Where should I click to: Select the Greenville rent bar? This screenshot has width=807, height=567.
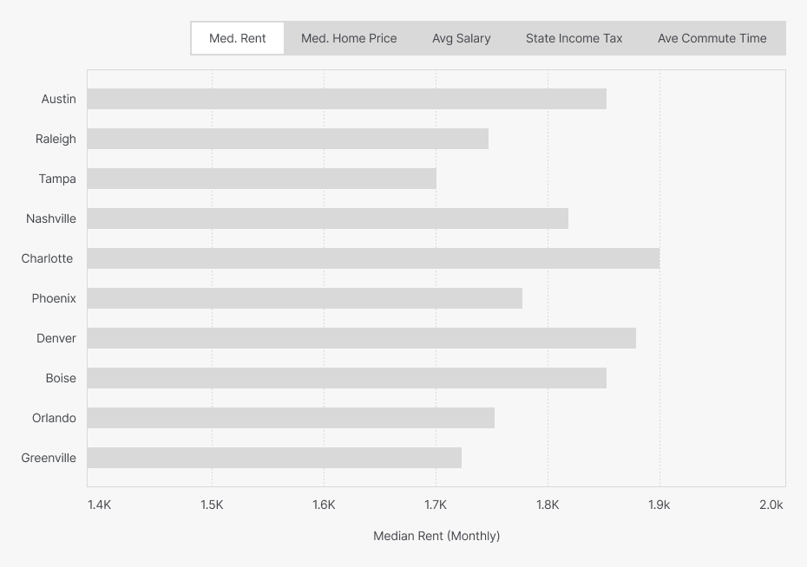[274, 458]
